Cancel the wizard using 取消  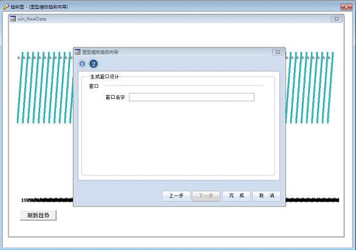pos(266,196)
